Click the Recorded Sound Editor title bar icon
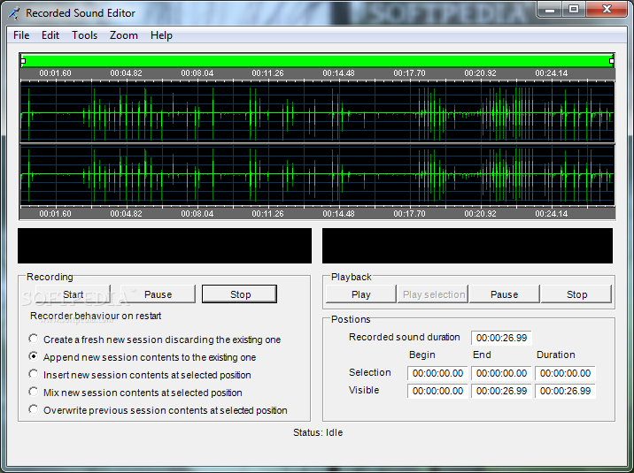Image resolution: width=634 pixels, height=473 pixels. 14,13
